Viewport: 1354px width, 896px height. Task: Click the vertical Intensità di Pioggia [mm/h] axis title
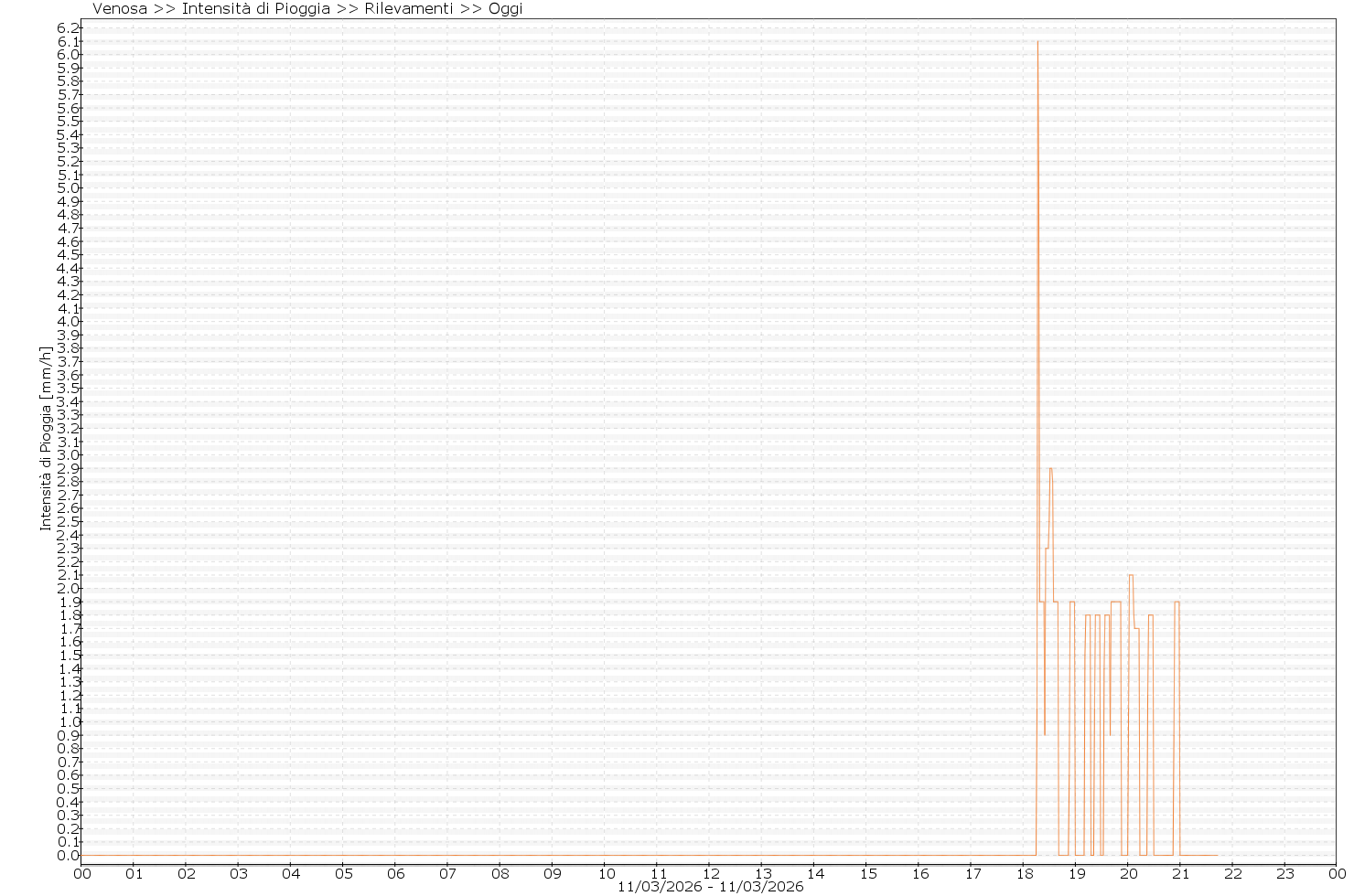[x=45, y=438]
